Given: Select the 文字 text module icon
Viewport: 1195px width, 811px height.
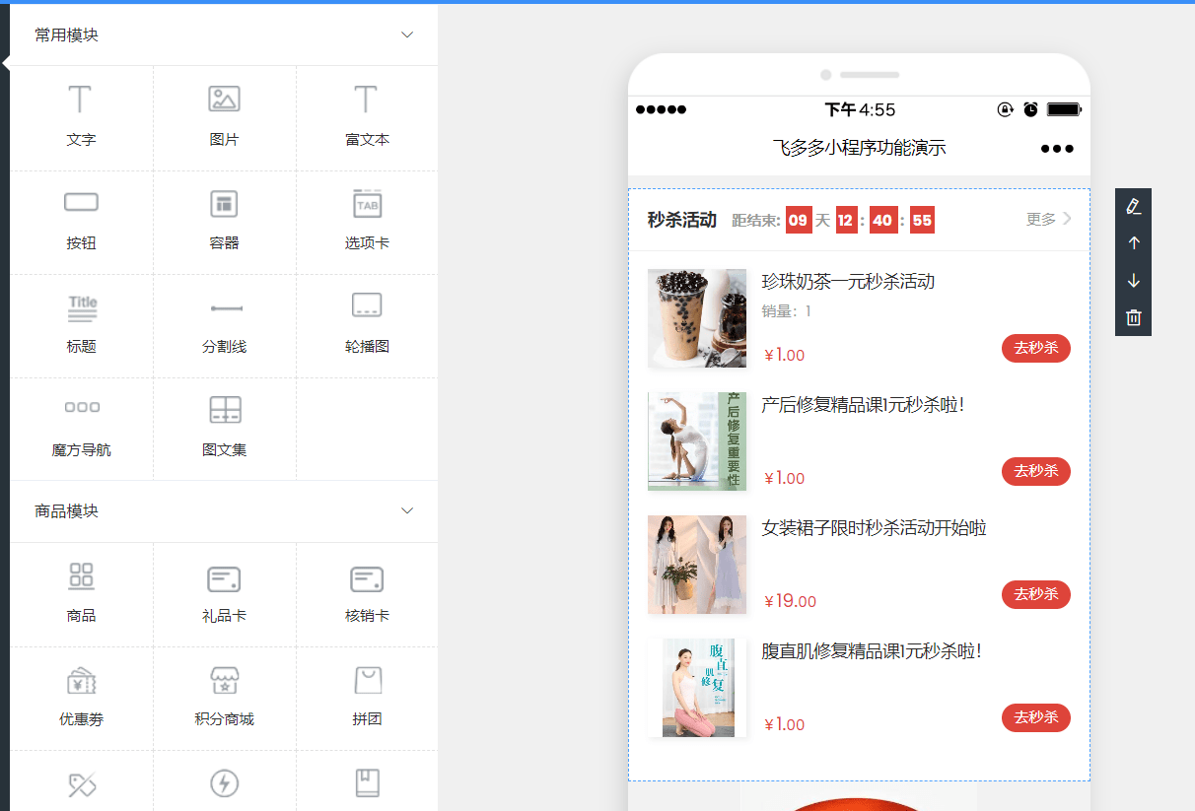Looking at the screenshot, I should 81,116.
